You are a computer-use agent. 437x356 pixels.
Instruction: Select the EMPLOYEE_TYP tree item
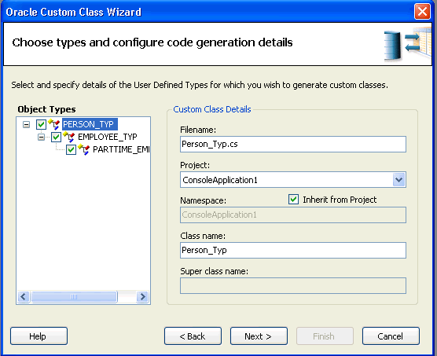click(x=108, y=137)
